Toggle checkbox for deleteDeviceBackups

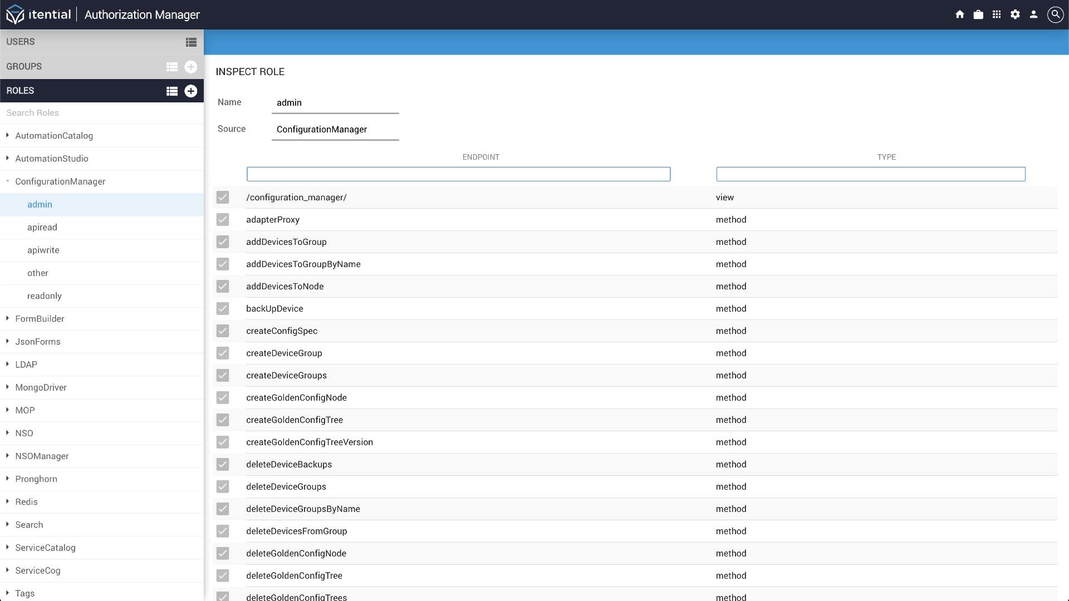tap(223, 465)
